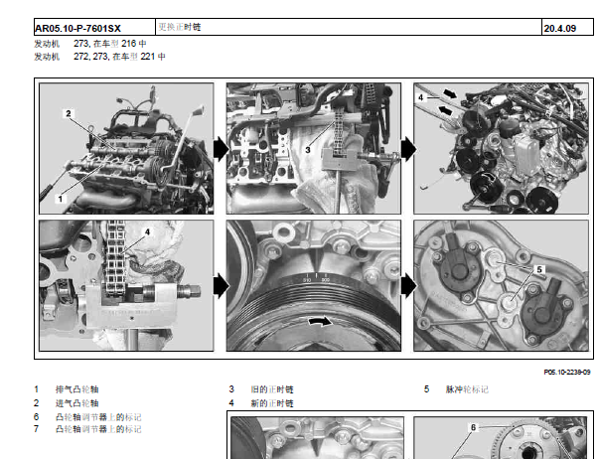Viewport: 598px width, 459px height.
Task: Click legend entry 3 旧的正时链
Action: pyautogui.click(x=261, y=389)
